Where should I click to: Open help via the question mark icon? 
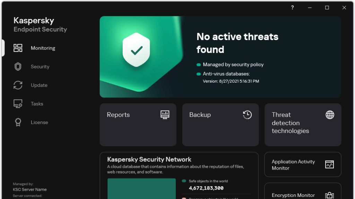(x=292, y=7)
